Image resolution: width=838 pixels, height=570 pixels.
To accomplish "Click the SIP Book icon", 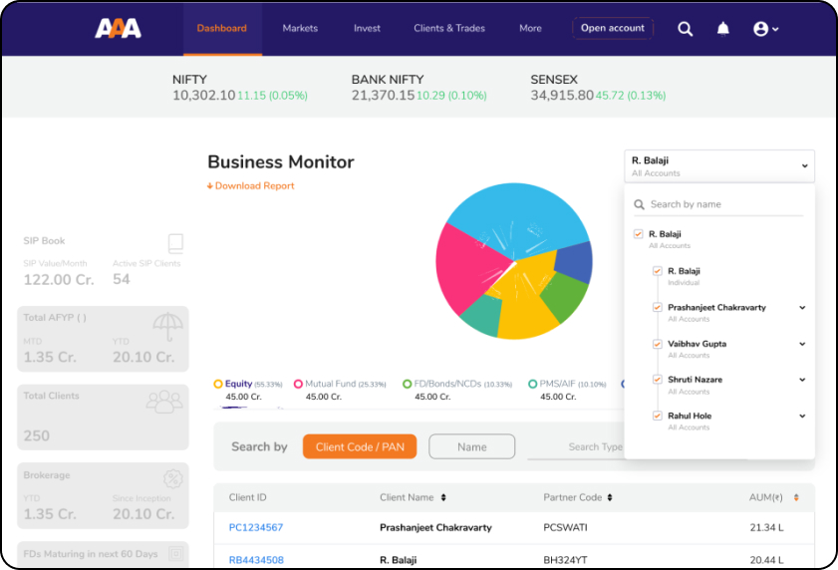I will pyautogui.click(x=175, y=244).
